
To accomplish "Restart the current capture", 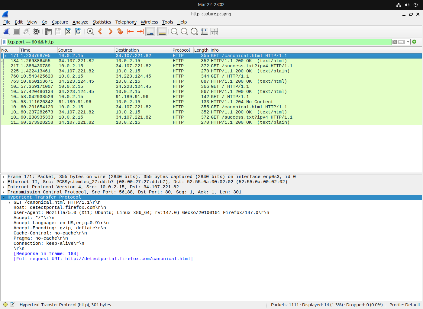I will coord(26,31).
